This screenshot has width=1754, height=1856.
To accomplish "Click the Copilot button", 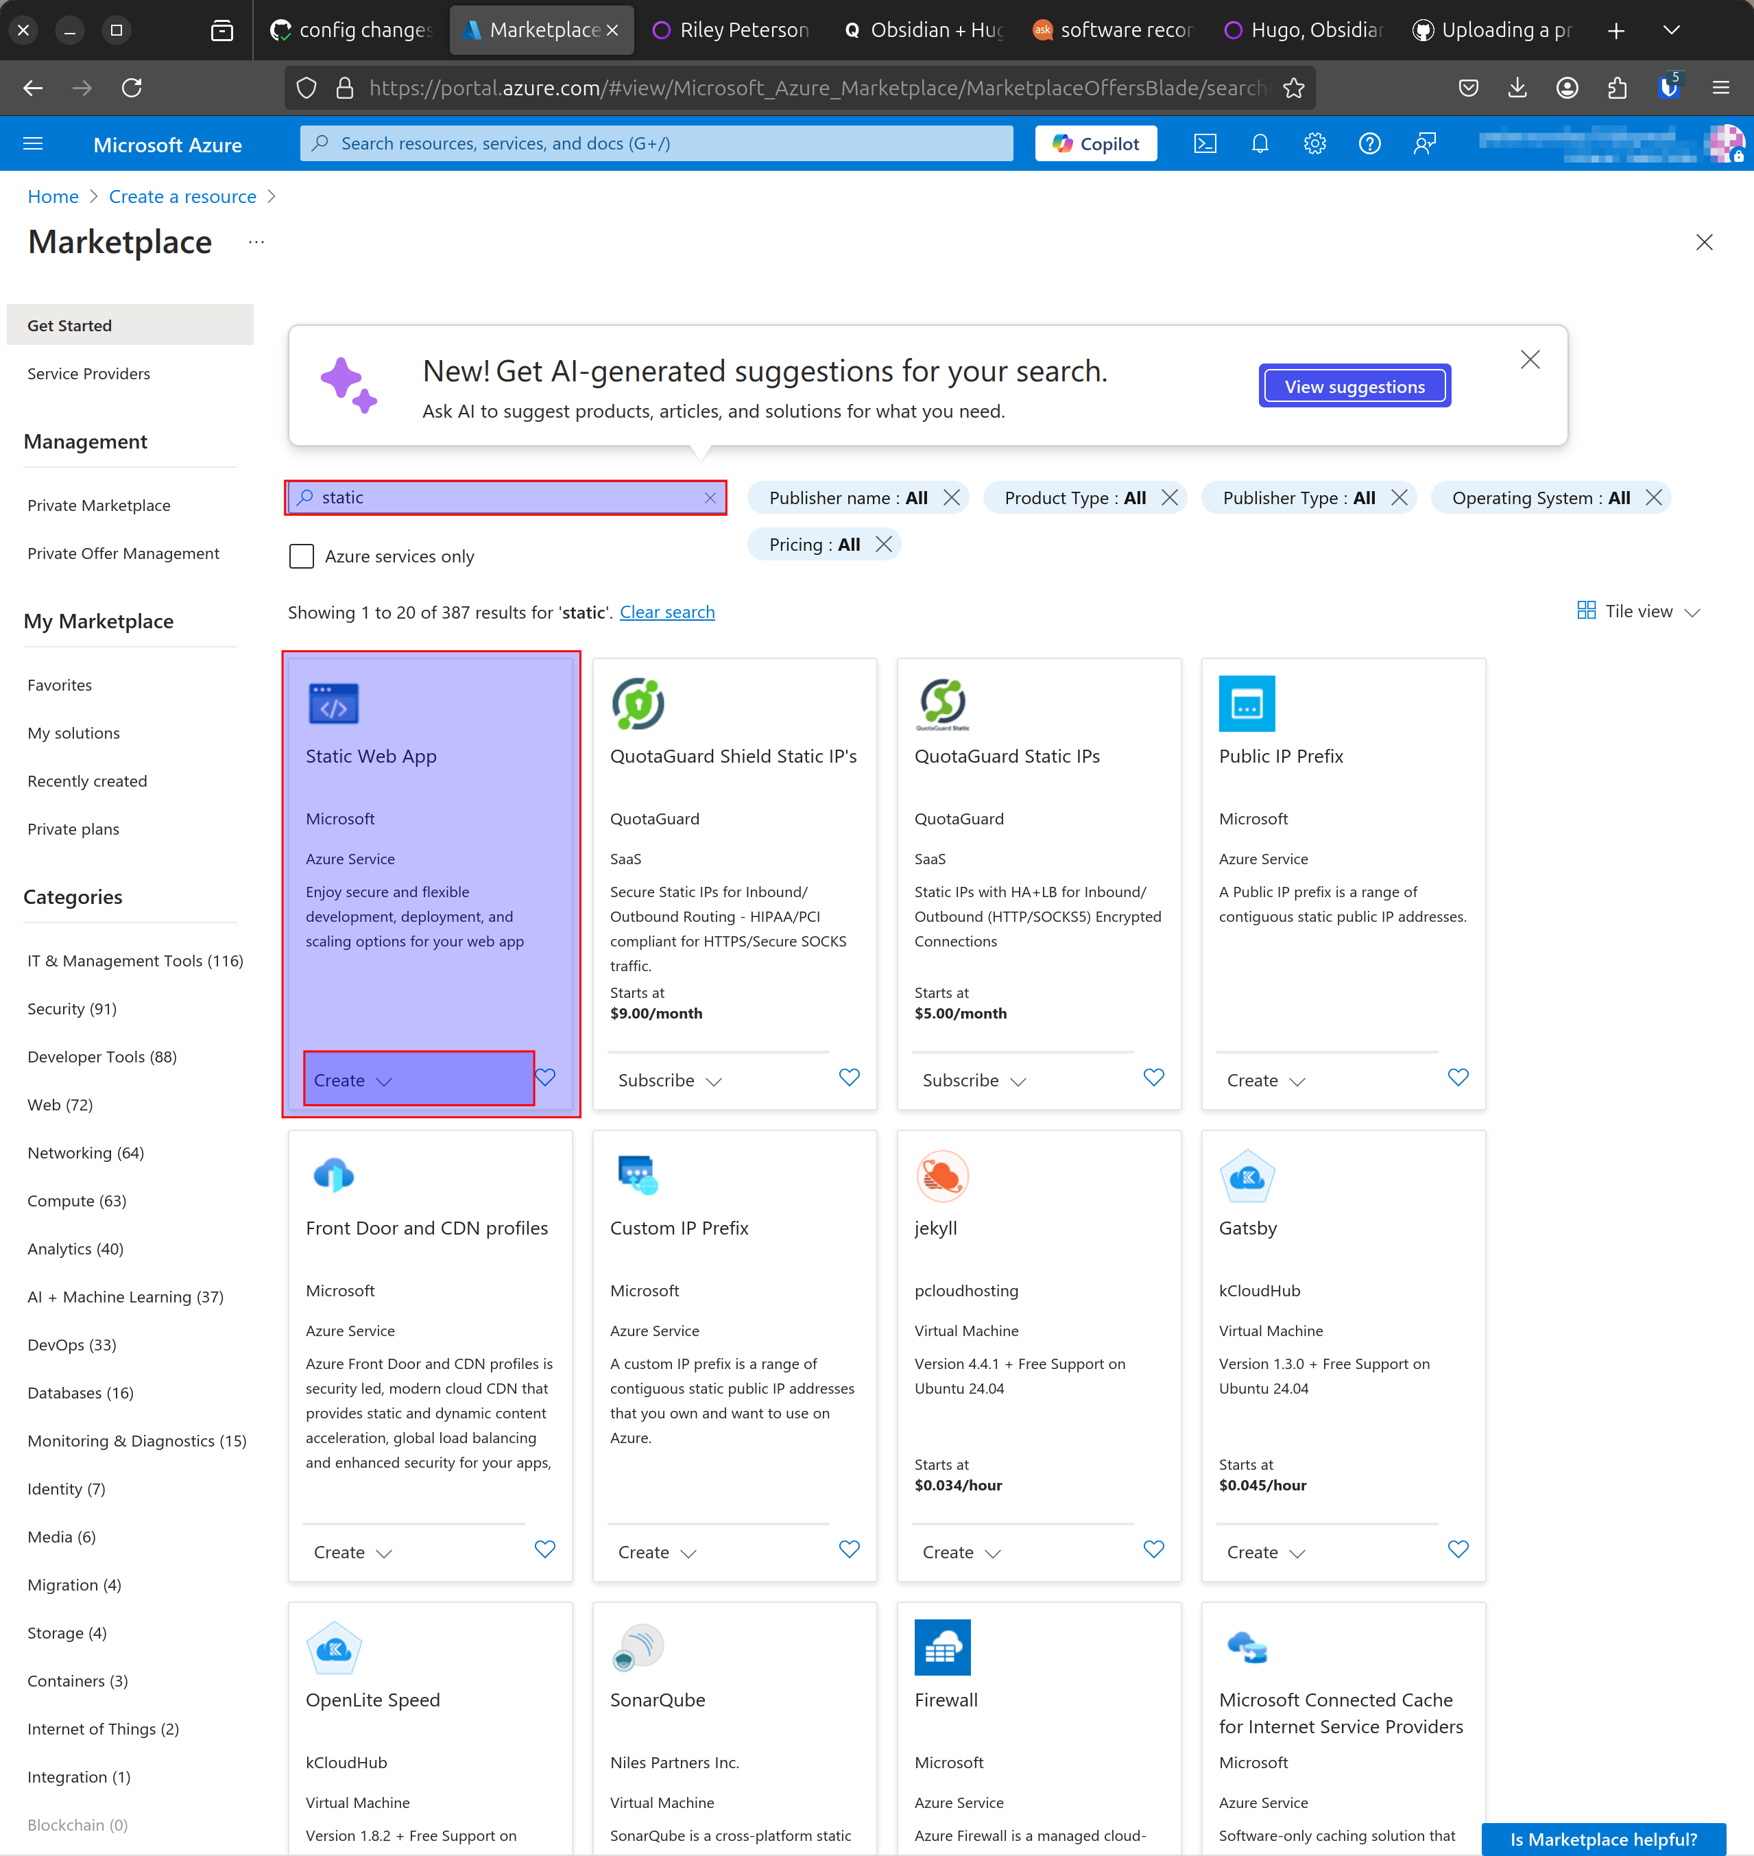I will click(x=1096, y=143).
